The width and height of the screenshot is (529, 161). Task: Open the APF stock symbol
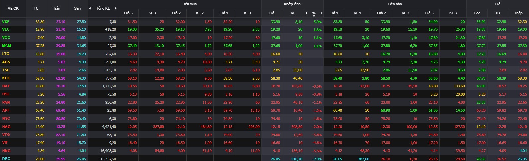[6, 110]
